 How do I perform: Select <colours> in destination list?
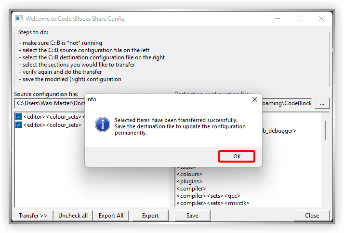coord(189,174)
